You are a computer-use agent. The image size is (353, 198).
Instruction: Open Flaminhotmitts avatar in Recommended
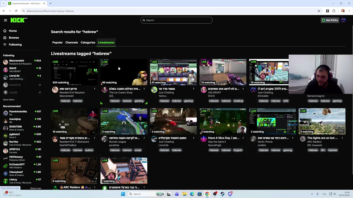[6, 113]
